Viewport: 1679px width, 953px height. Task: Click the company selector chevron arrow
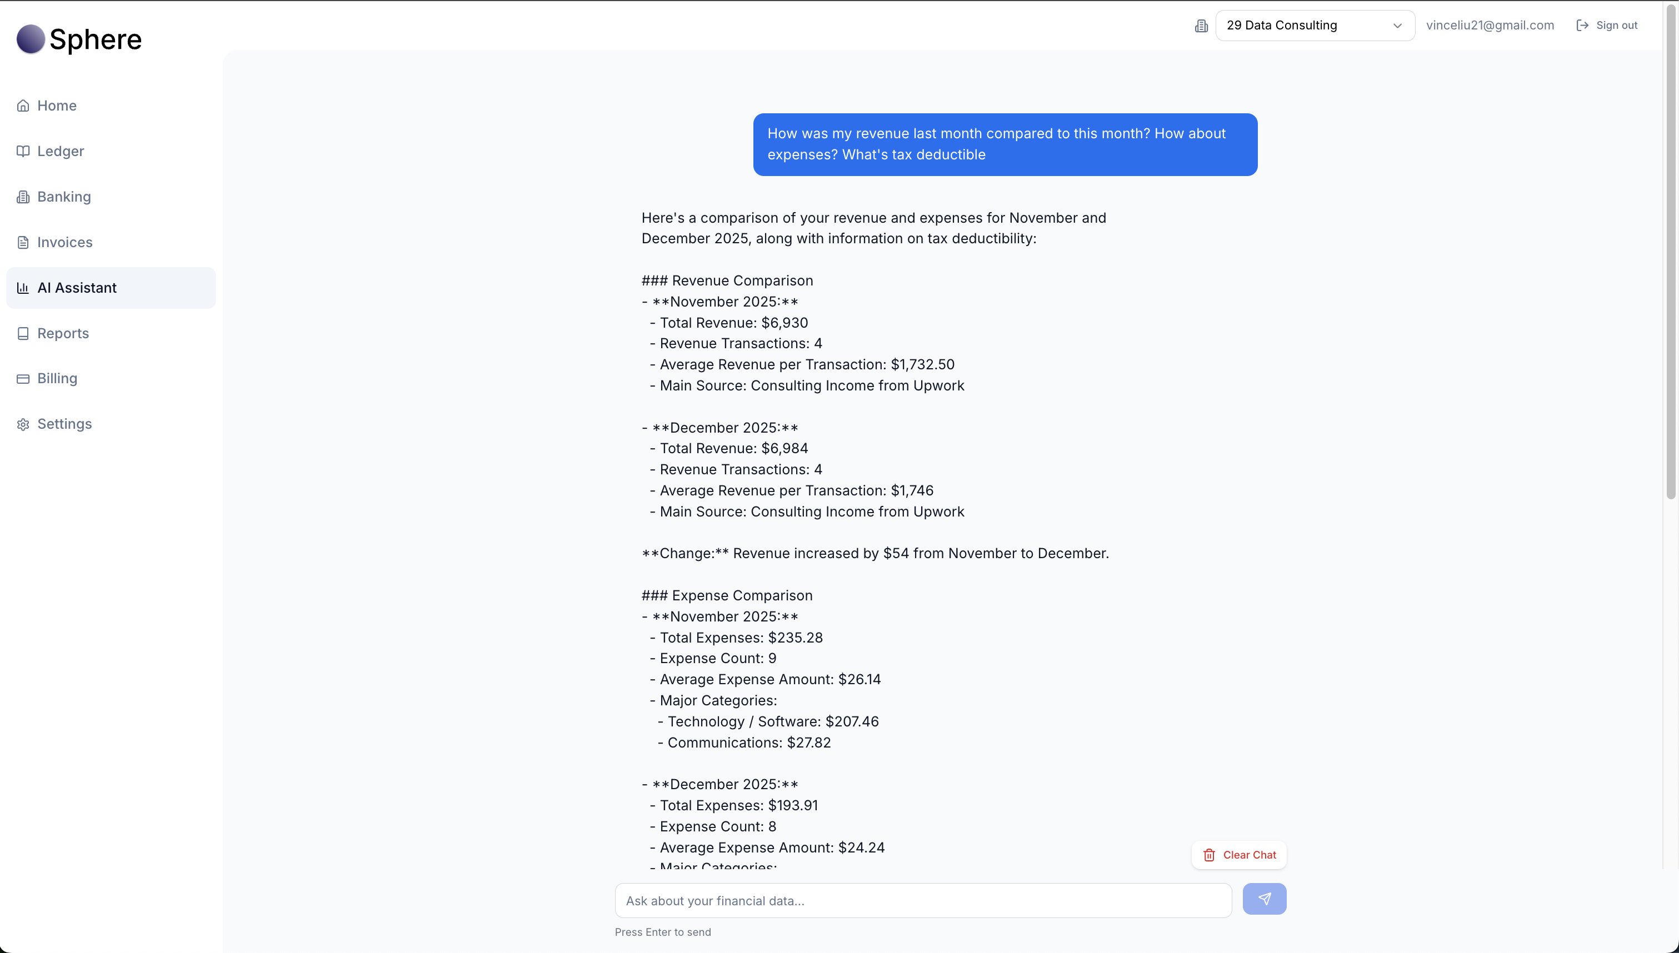pos(1397,26)
